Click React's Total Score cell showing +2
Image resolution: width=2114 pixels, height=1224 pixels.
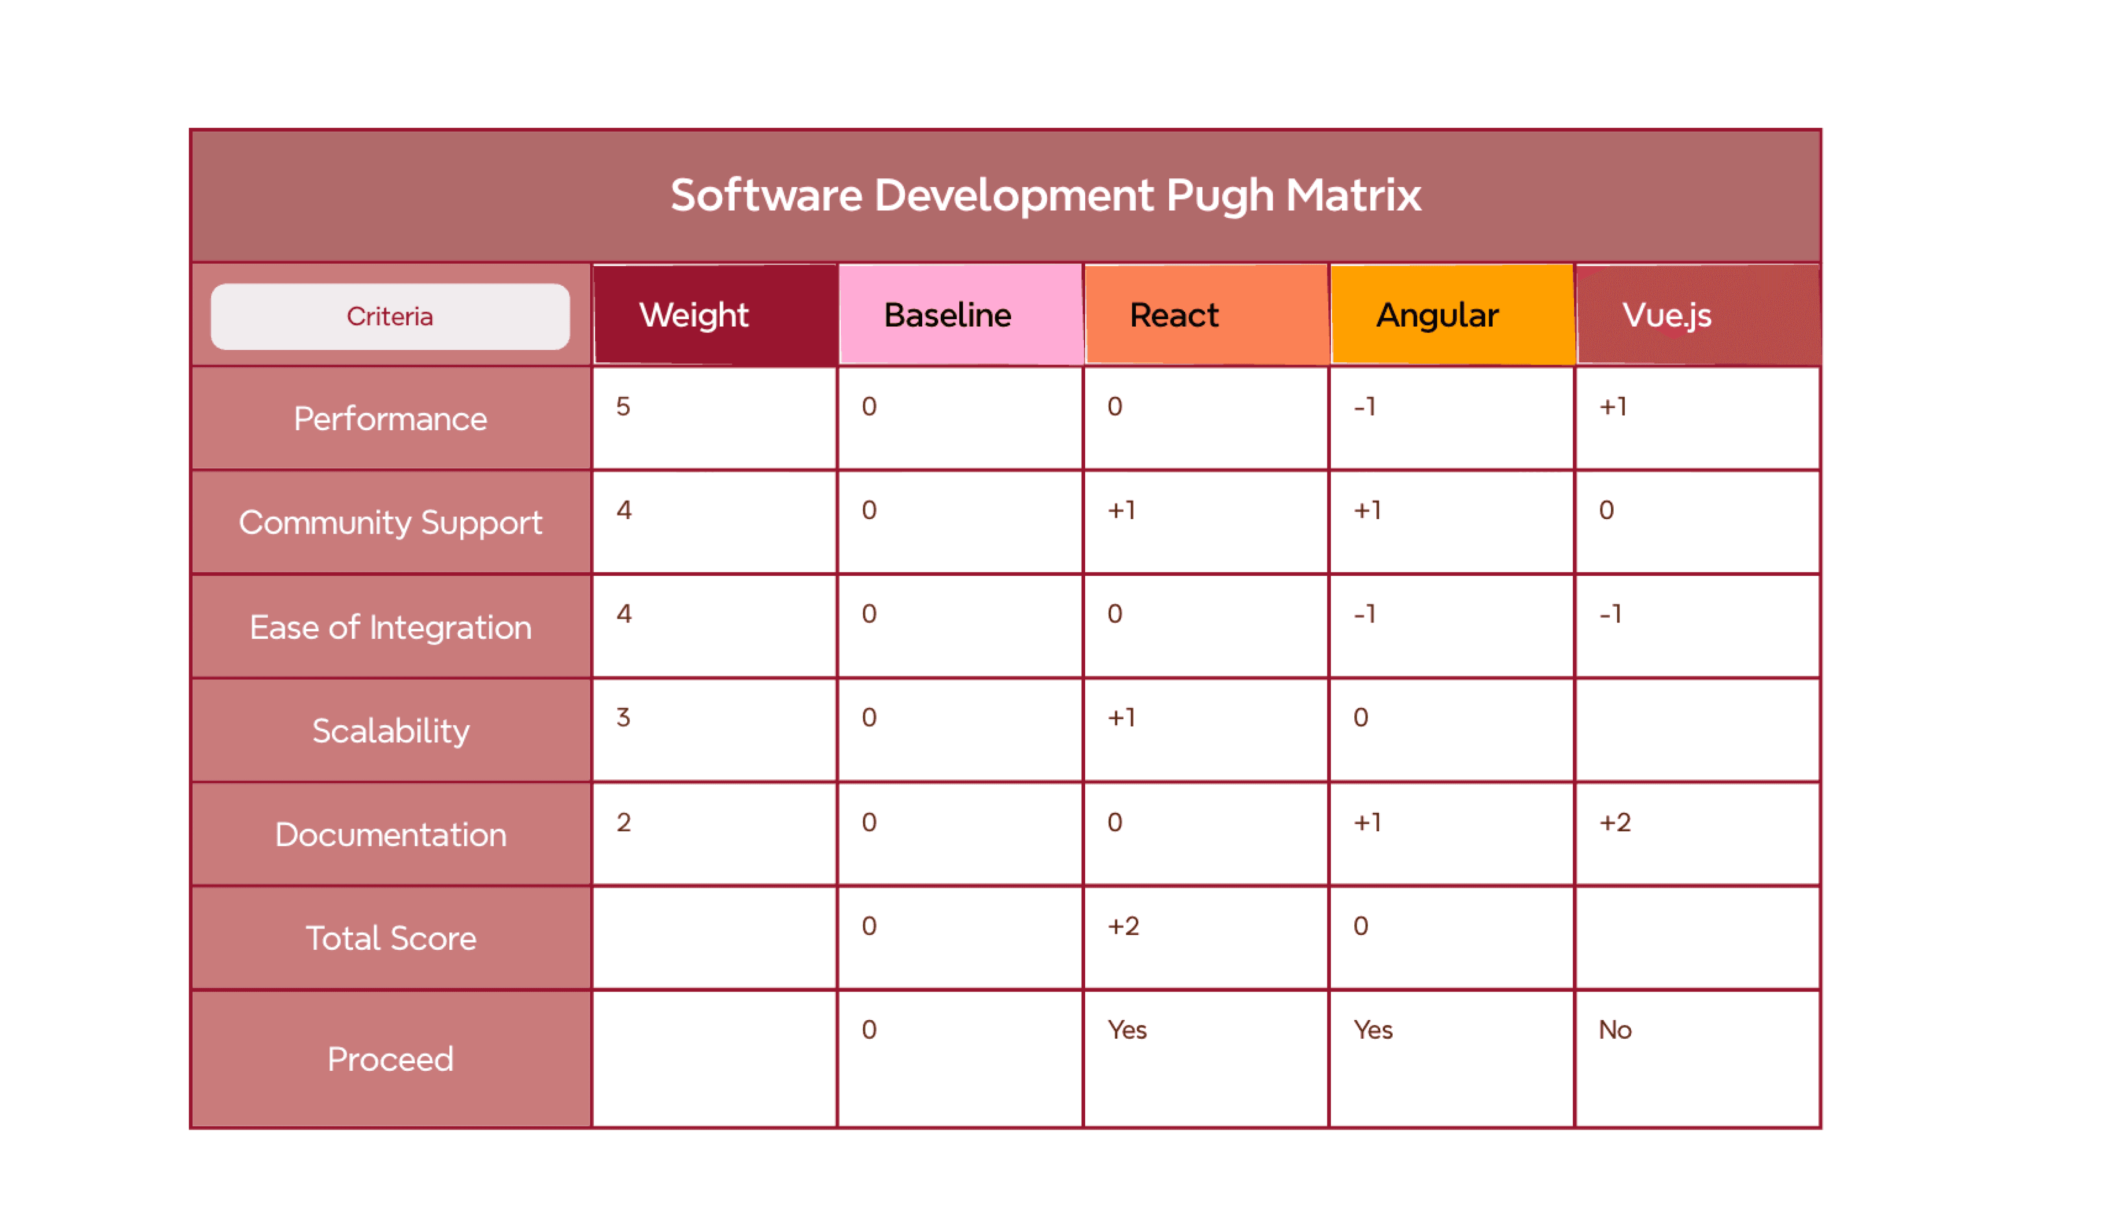click(x=1205, y=938)
